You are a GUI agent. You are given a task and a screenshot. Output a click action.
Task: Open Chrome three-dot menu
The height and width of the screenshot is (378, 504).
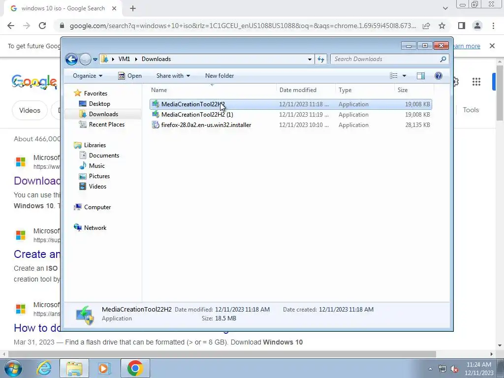point(493,26)
